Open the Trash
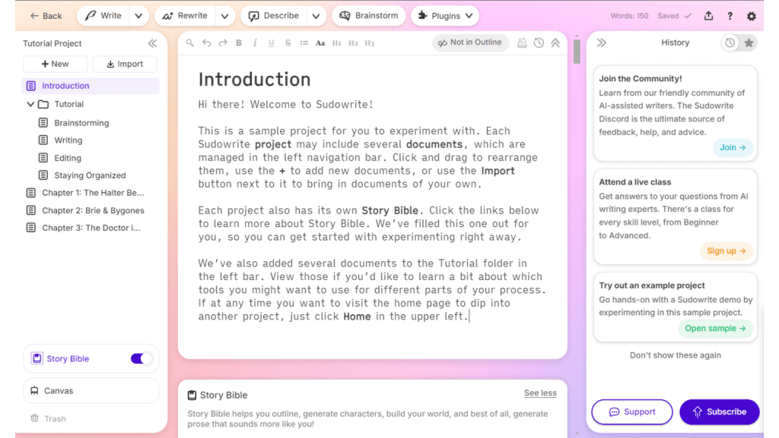 click(48, 419)
